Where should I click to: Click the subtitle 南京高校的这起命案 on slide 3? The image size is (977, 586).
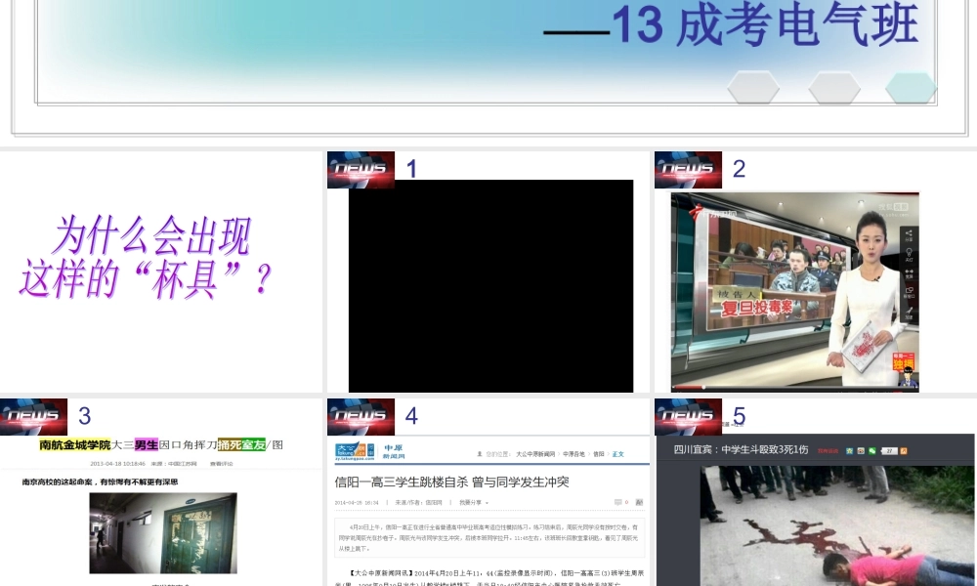coord(100,481)
